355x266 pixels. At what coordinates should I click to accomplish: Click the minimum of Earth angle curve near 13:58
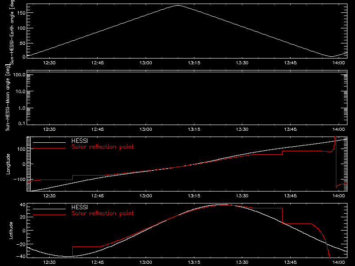click(x=331, y=56)
